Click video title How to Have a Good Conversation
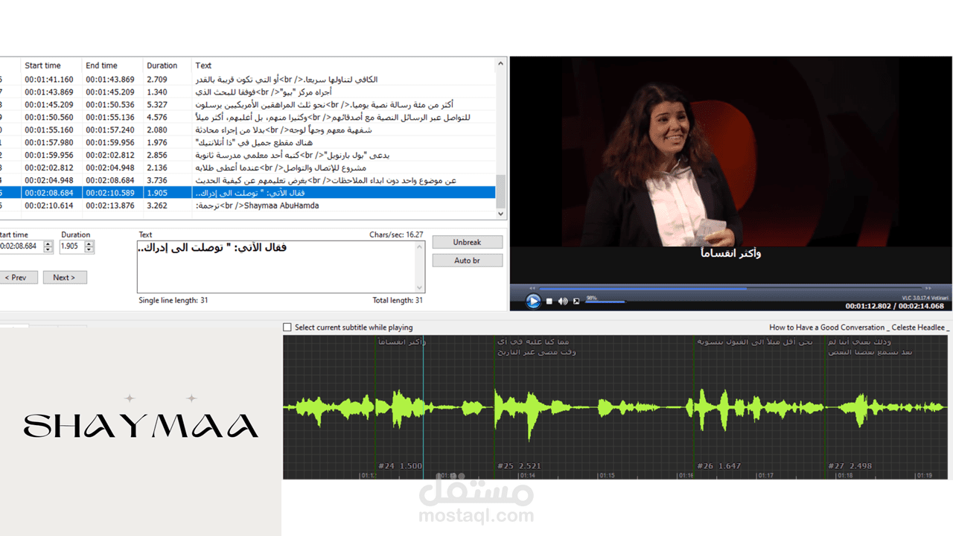 click(x=859, y=328)
